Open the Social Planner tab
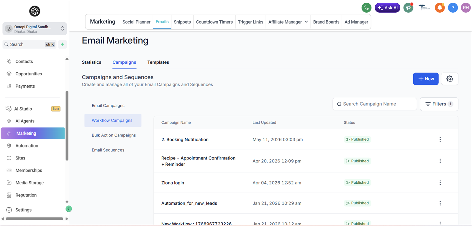Screen dimensions: 472x226 pos(136,22)
